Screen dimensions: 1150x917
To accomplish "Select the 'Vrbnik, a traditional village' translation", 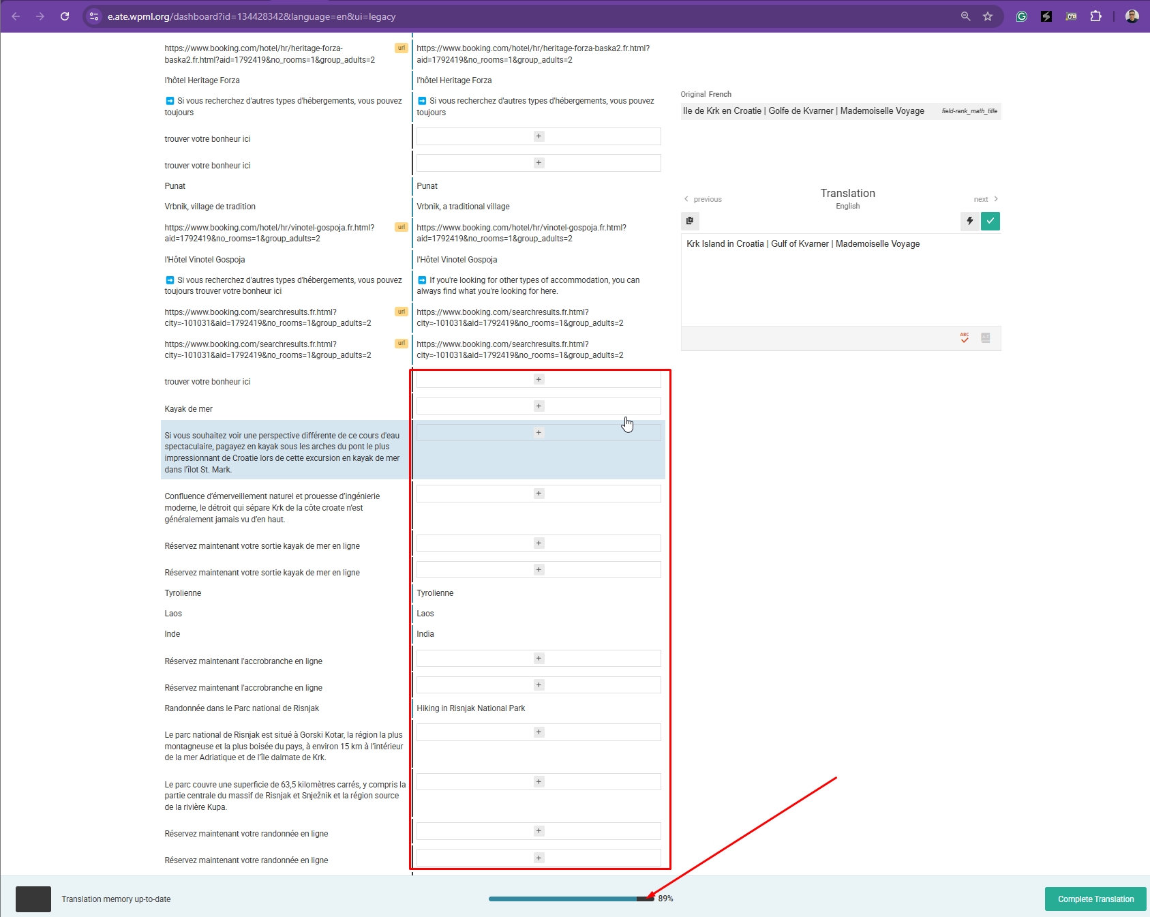I will pos(464,207).
